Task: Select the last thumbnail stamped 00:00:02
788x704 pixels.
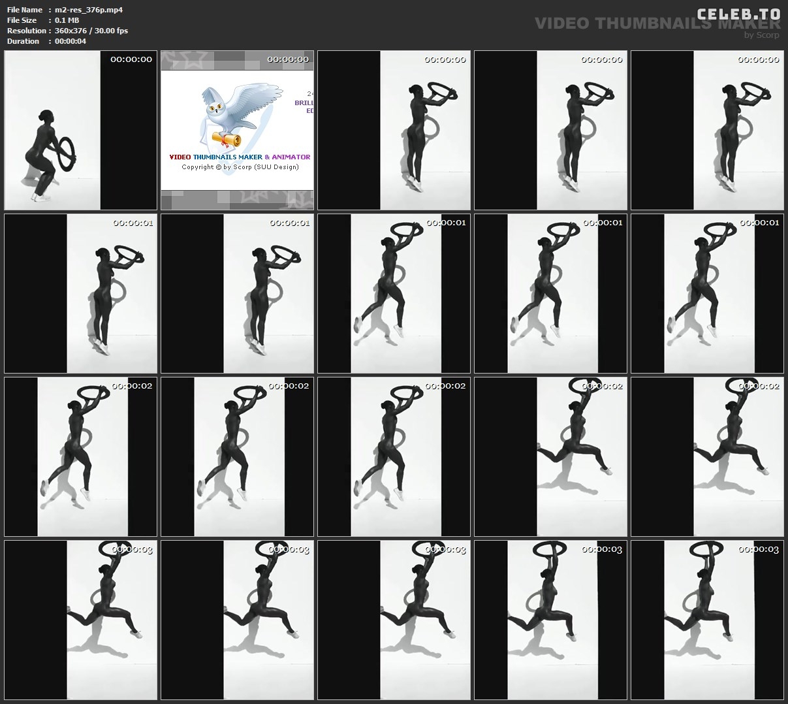Action: 707,456
